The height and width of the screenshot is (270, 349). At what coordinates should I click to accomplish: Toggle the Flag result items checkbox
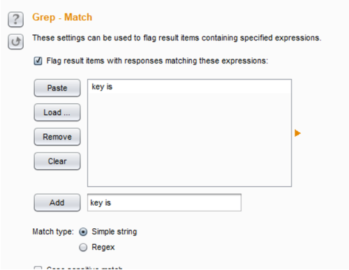click(x=38, y=61)
